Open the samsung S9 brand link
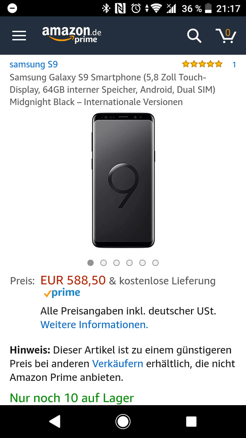Image resolution: width=246 pixels, height=438 pixels. [x=34, y=64]
